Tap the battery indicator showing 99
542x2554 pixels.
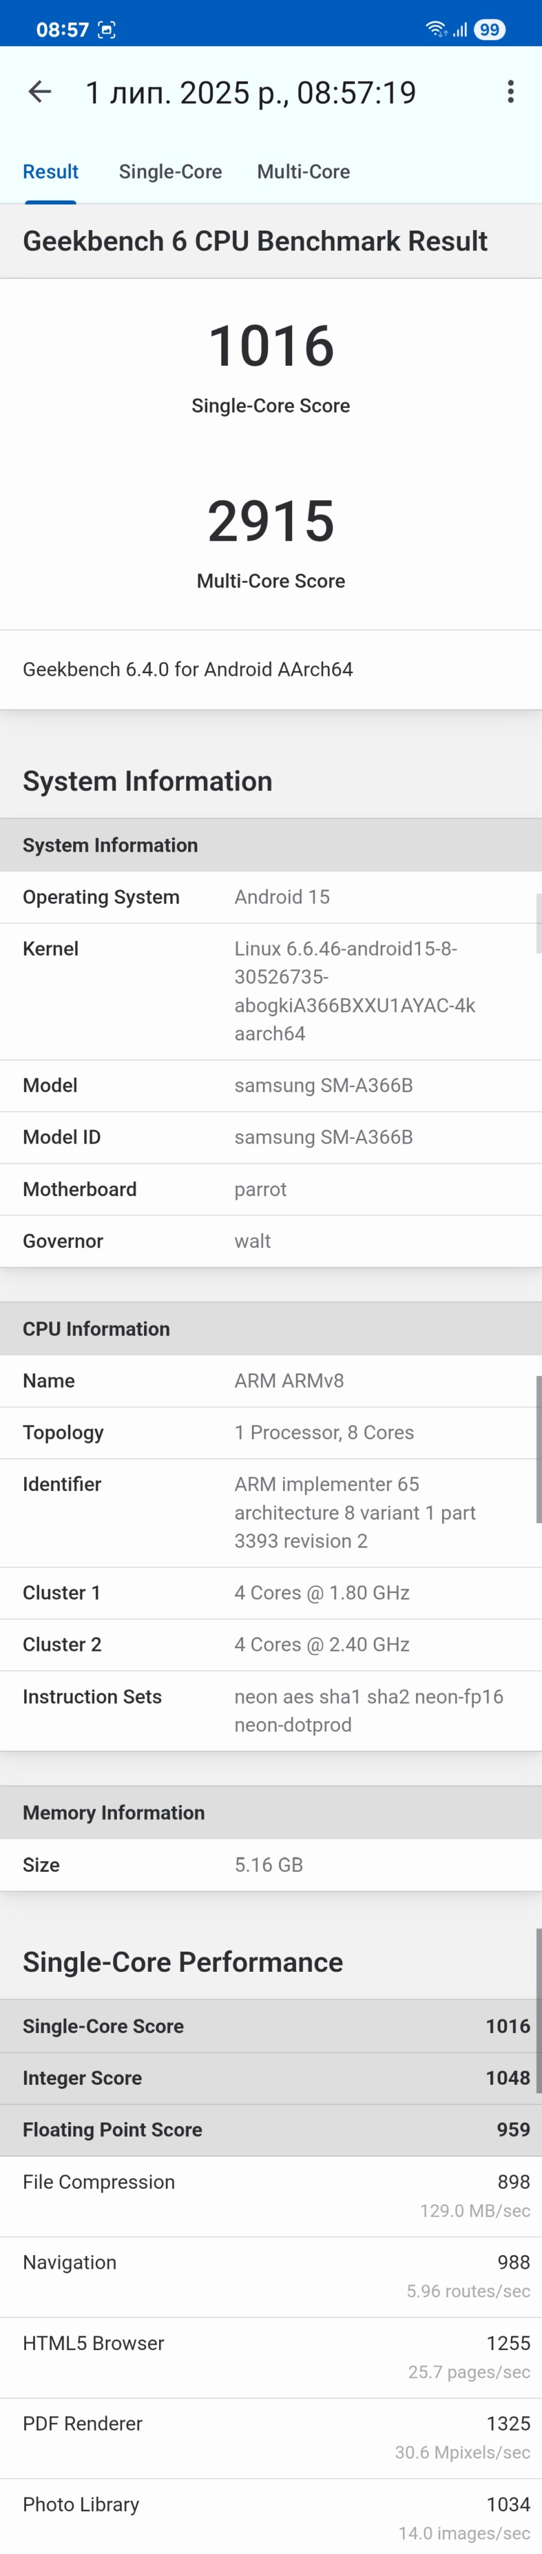(x=489, y=30)
